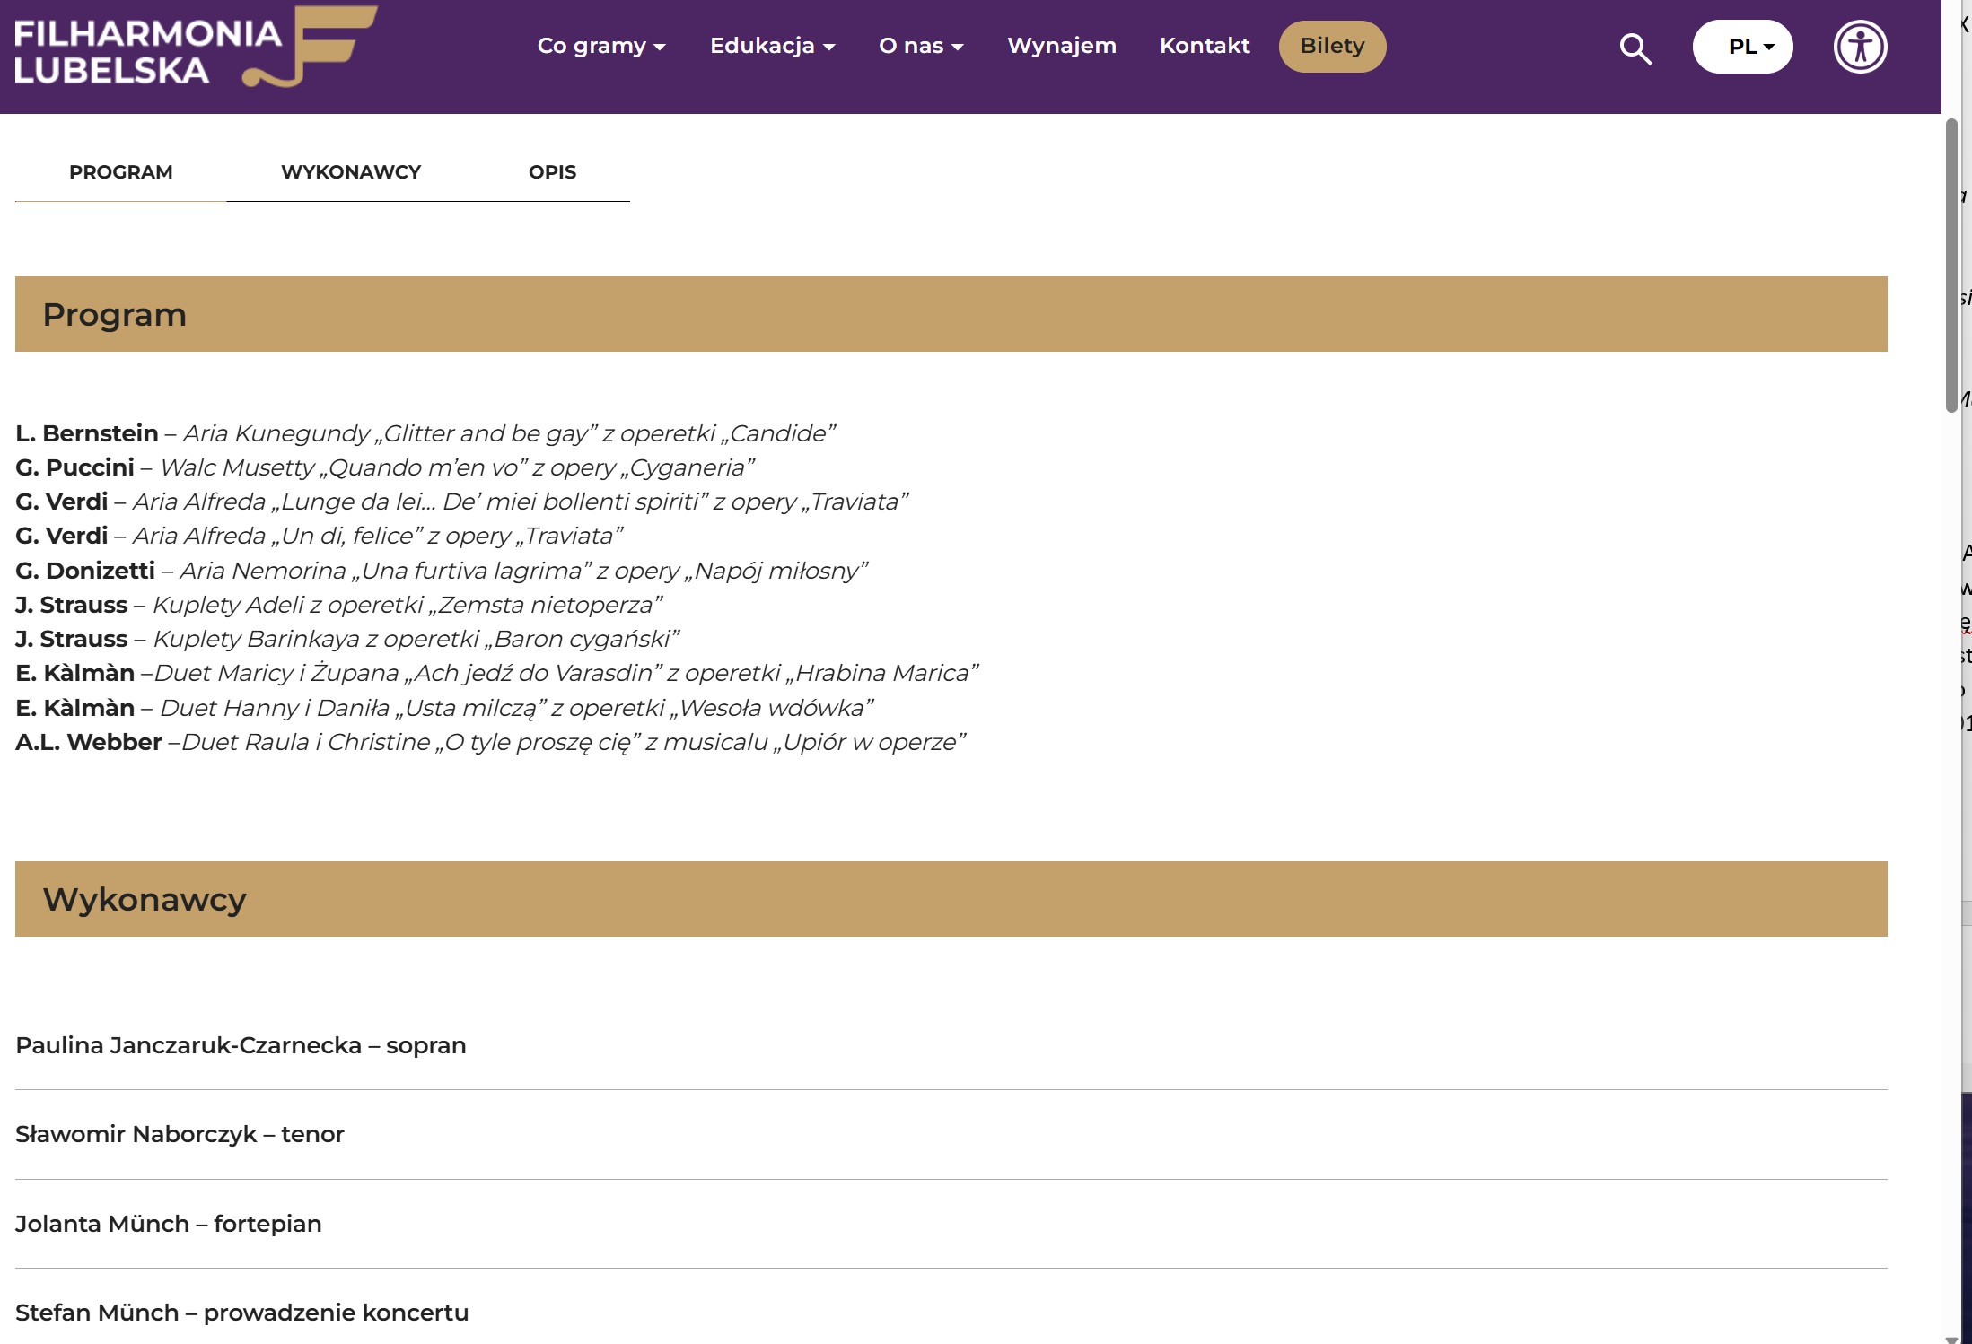Switch to the OPIS tab

552,172
